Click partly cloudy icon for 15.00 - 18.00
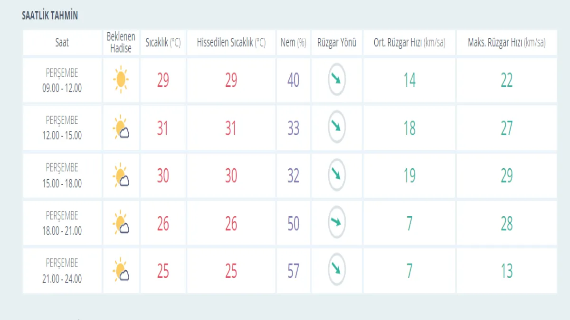The width and height of the screenshot is (570, 320). (121, 175)
